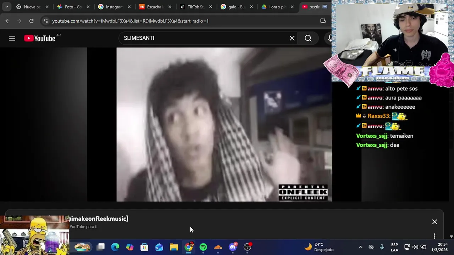Click chat message "temaiken"
This screenshot has height=255, width=454.
[402, 136]
